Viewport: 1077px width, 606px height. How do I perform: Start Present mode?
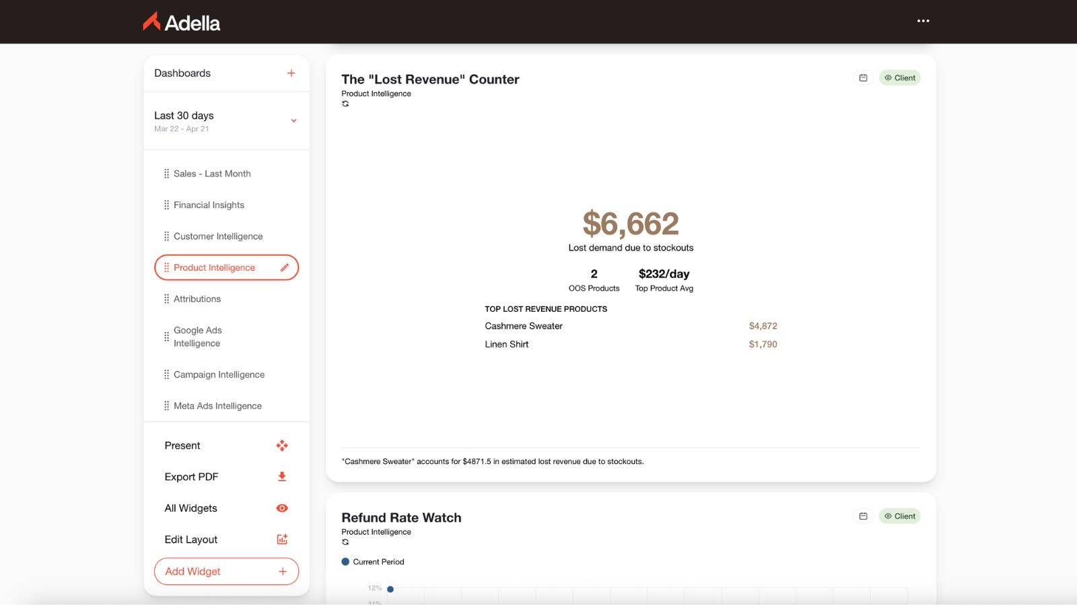click(182, 446)
